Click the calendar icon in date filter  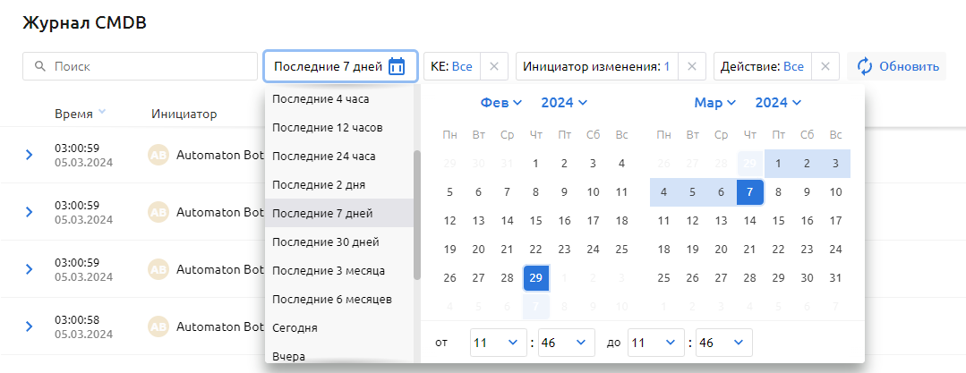click(397, 66)
